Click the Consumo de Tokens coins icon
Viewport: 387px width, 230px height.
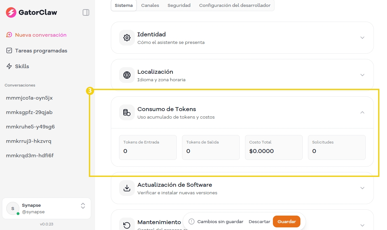coord(127,112)
